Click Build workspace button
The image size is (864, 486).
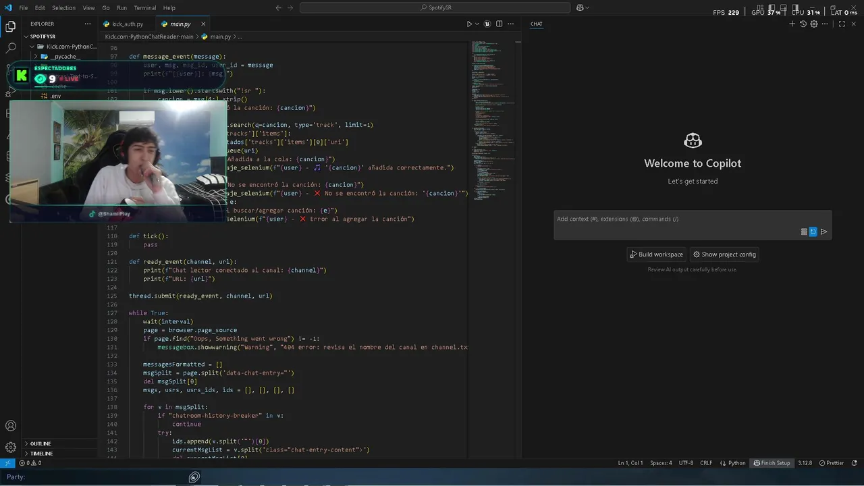(657, 254)
